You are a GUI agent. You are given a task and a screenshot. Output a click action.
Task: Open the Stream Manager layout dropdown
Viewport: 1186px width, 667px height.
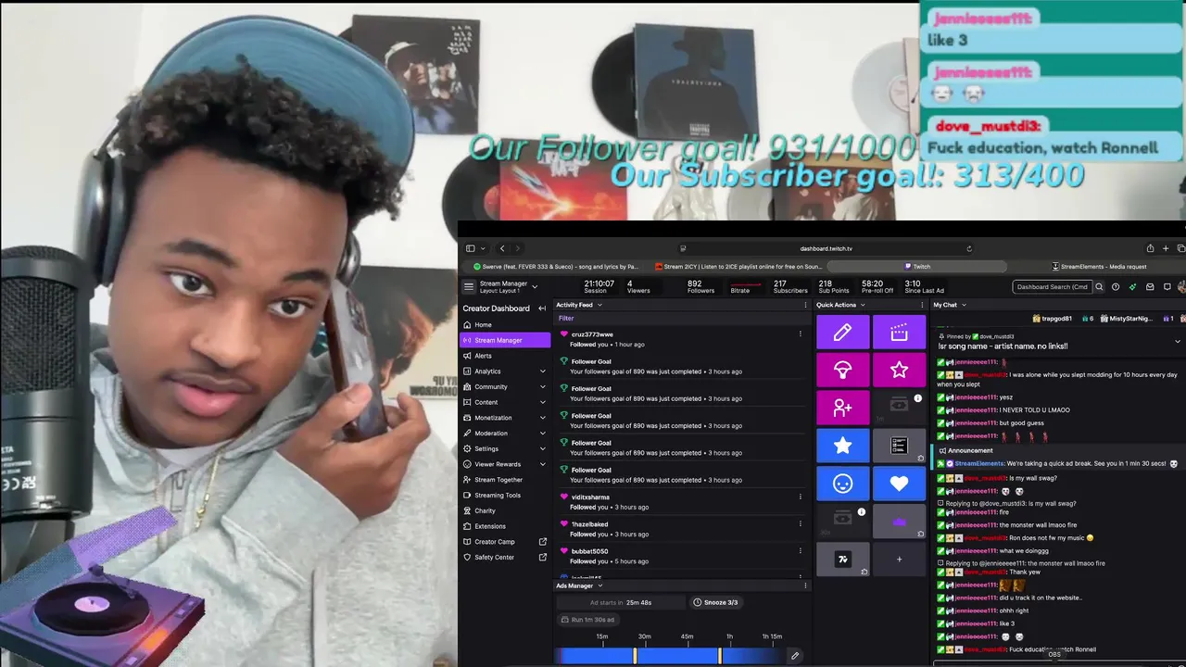pyautogui.click(x=535, y=287)
